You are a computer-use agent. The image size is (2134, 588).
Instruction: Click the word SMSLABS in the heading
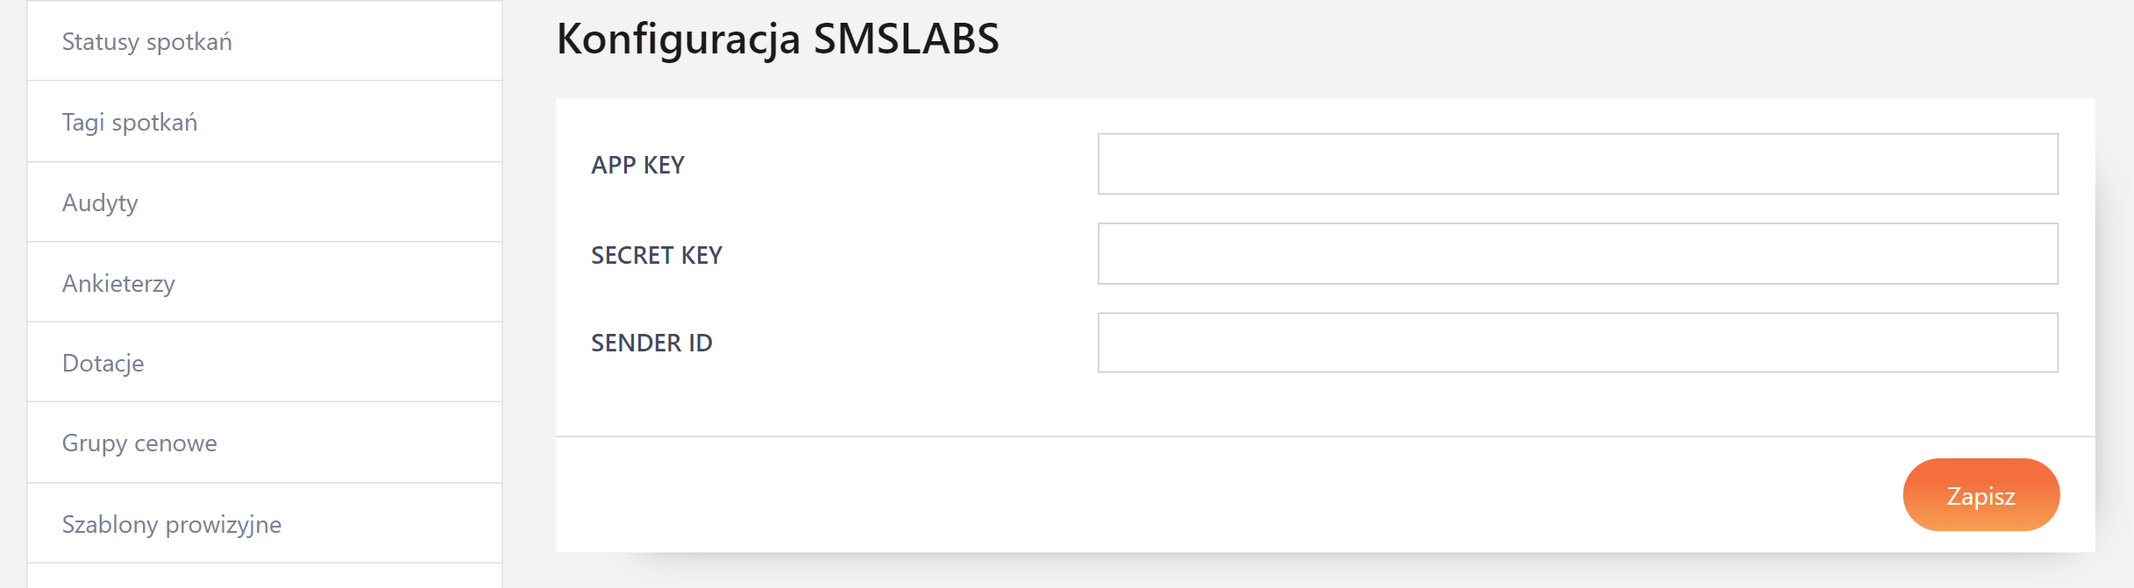(x=906, y=39)
